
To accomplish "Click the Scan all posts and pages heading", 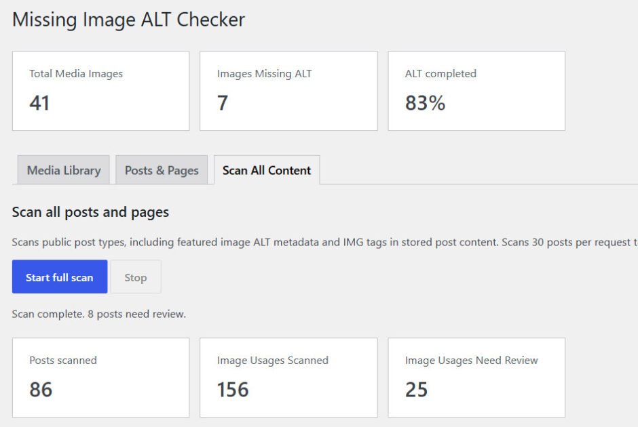I will coord(90,212).
